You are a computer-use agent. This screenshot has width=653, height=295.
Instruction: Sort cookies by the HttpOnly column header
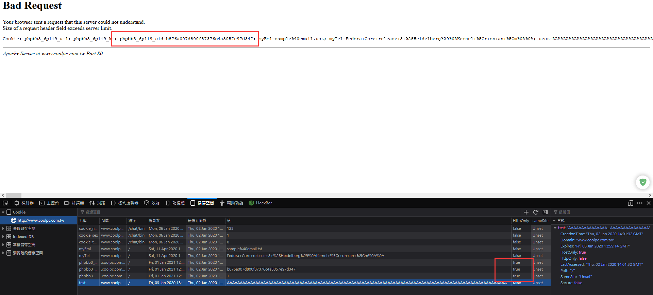click(521, 221)
